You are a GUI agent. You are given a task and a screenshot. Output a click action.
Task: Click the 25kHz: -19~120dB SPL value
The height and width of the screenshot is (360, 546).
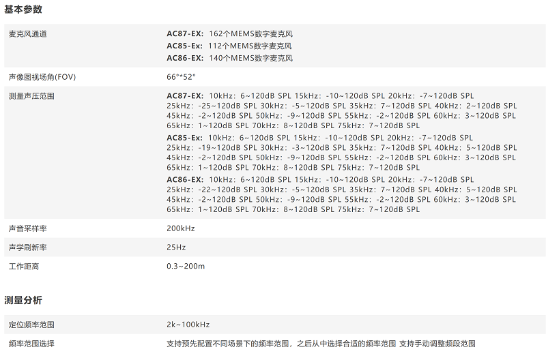212,148
